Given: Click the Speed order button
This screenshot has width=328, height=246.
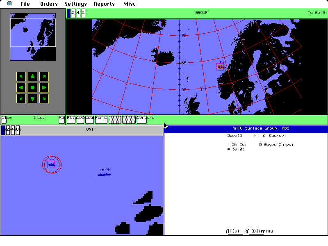Looking at the screenshot, I should point(80,120).
